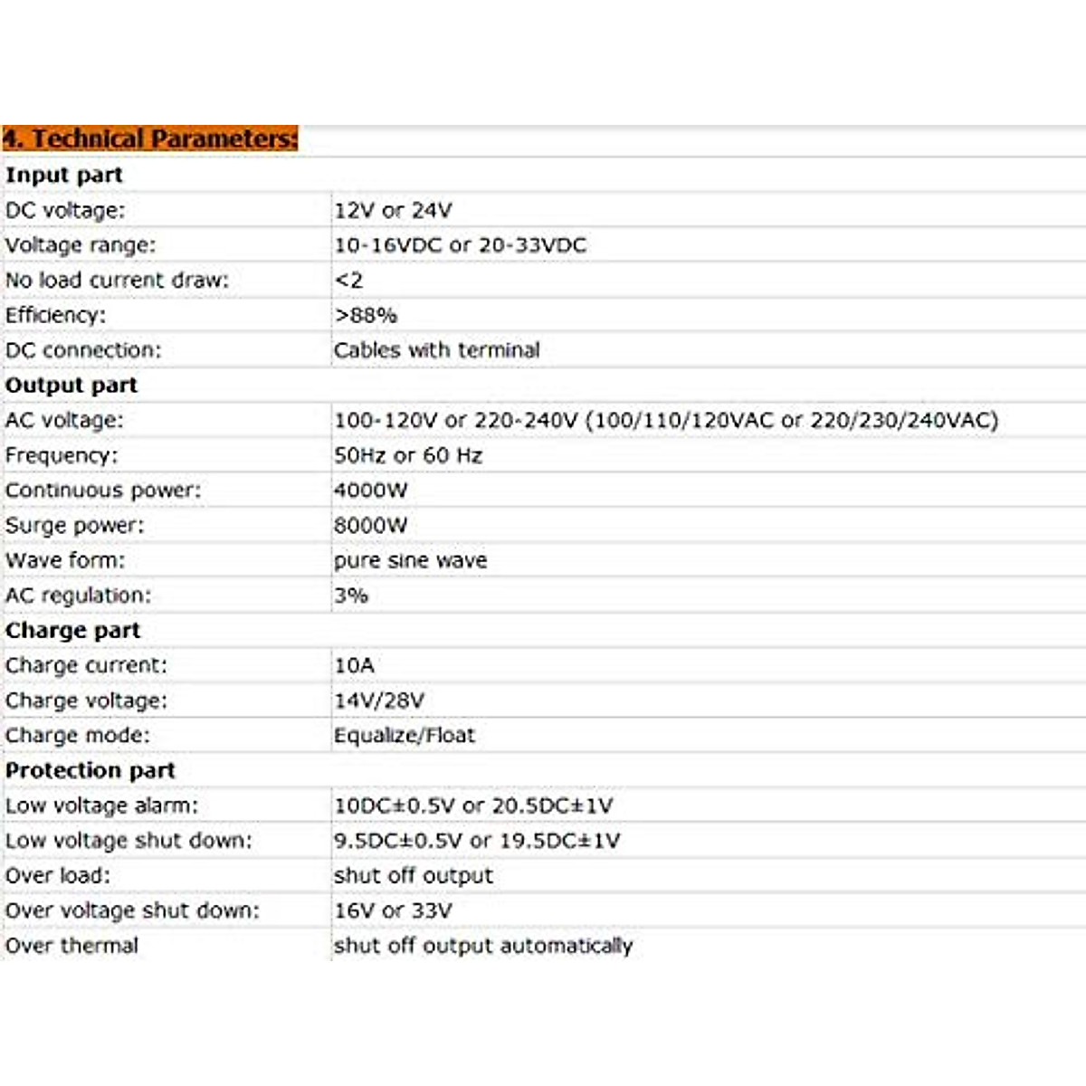
Task: Select the 10A charge current value
Action: [354, 665]
